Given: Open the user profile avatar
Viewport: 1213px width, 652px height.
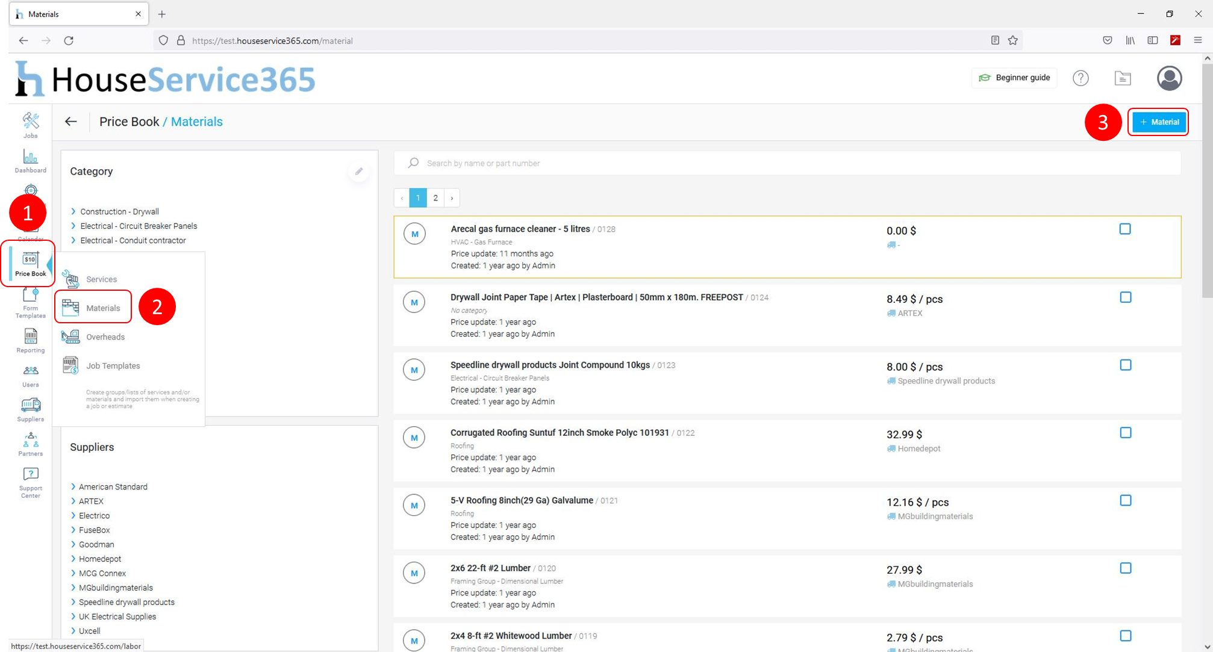Looking at the screenshot, I should 1169,78.
